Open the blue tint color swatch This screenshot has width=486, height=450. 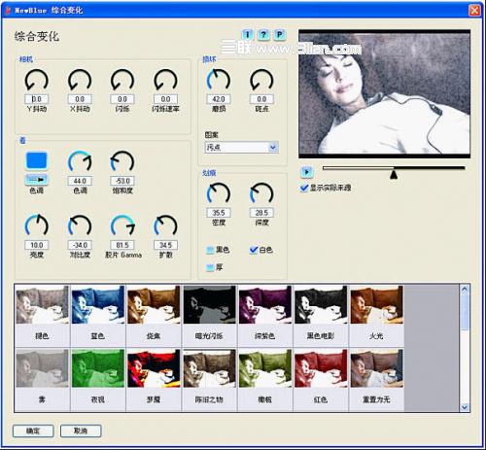[37, 160]
